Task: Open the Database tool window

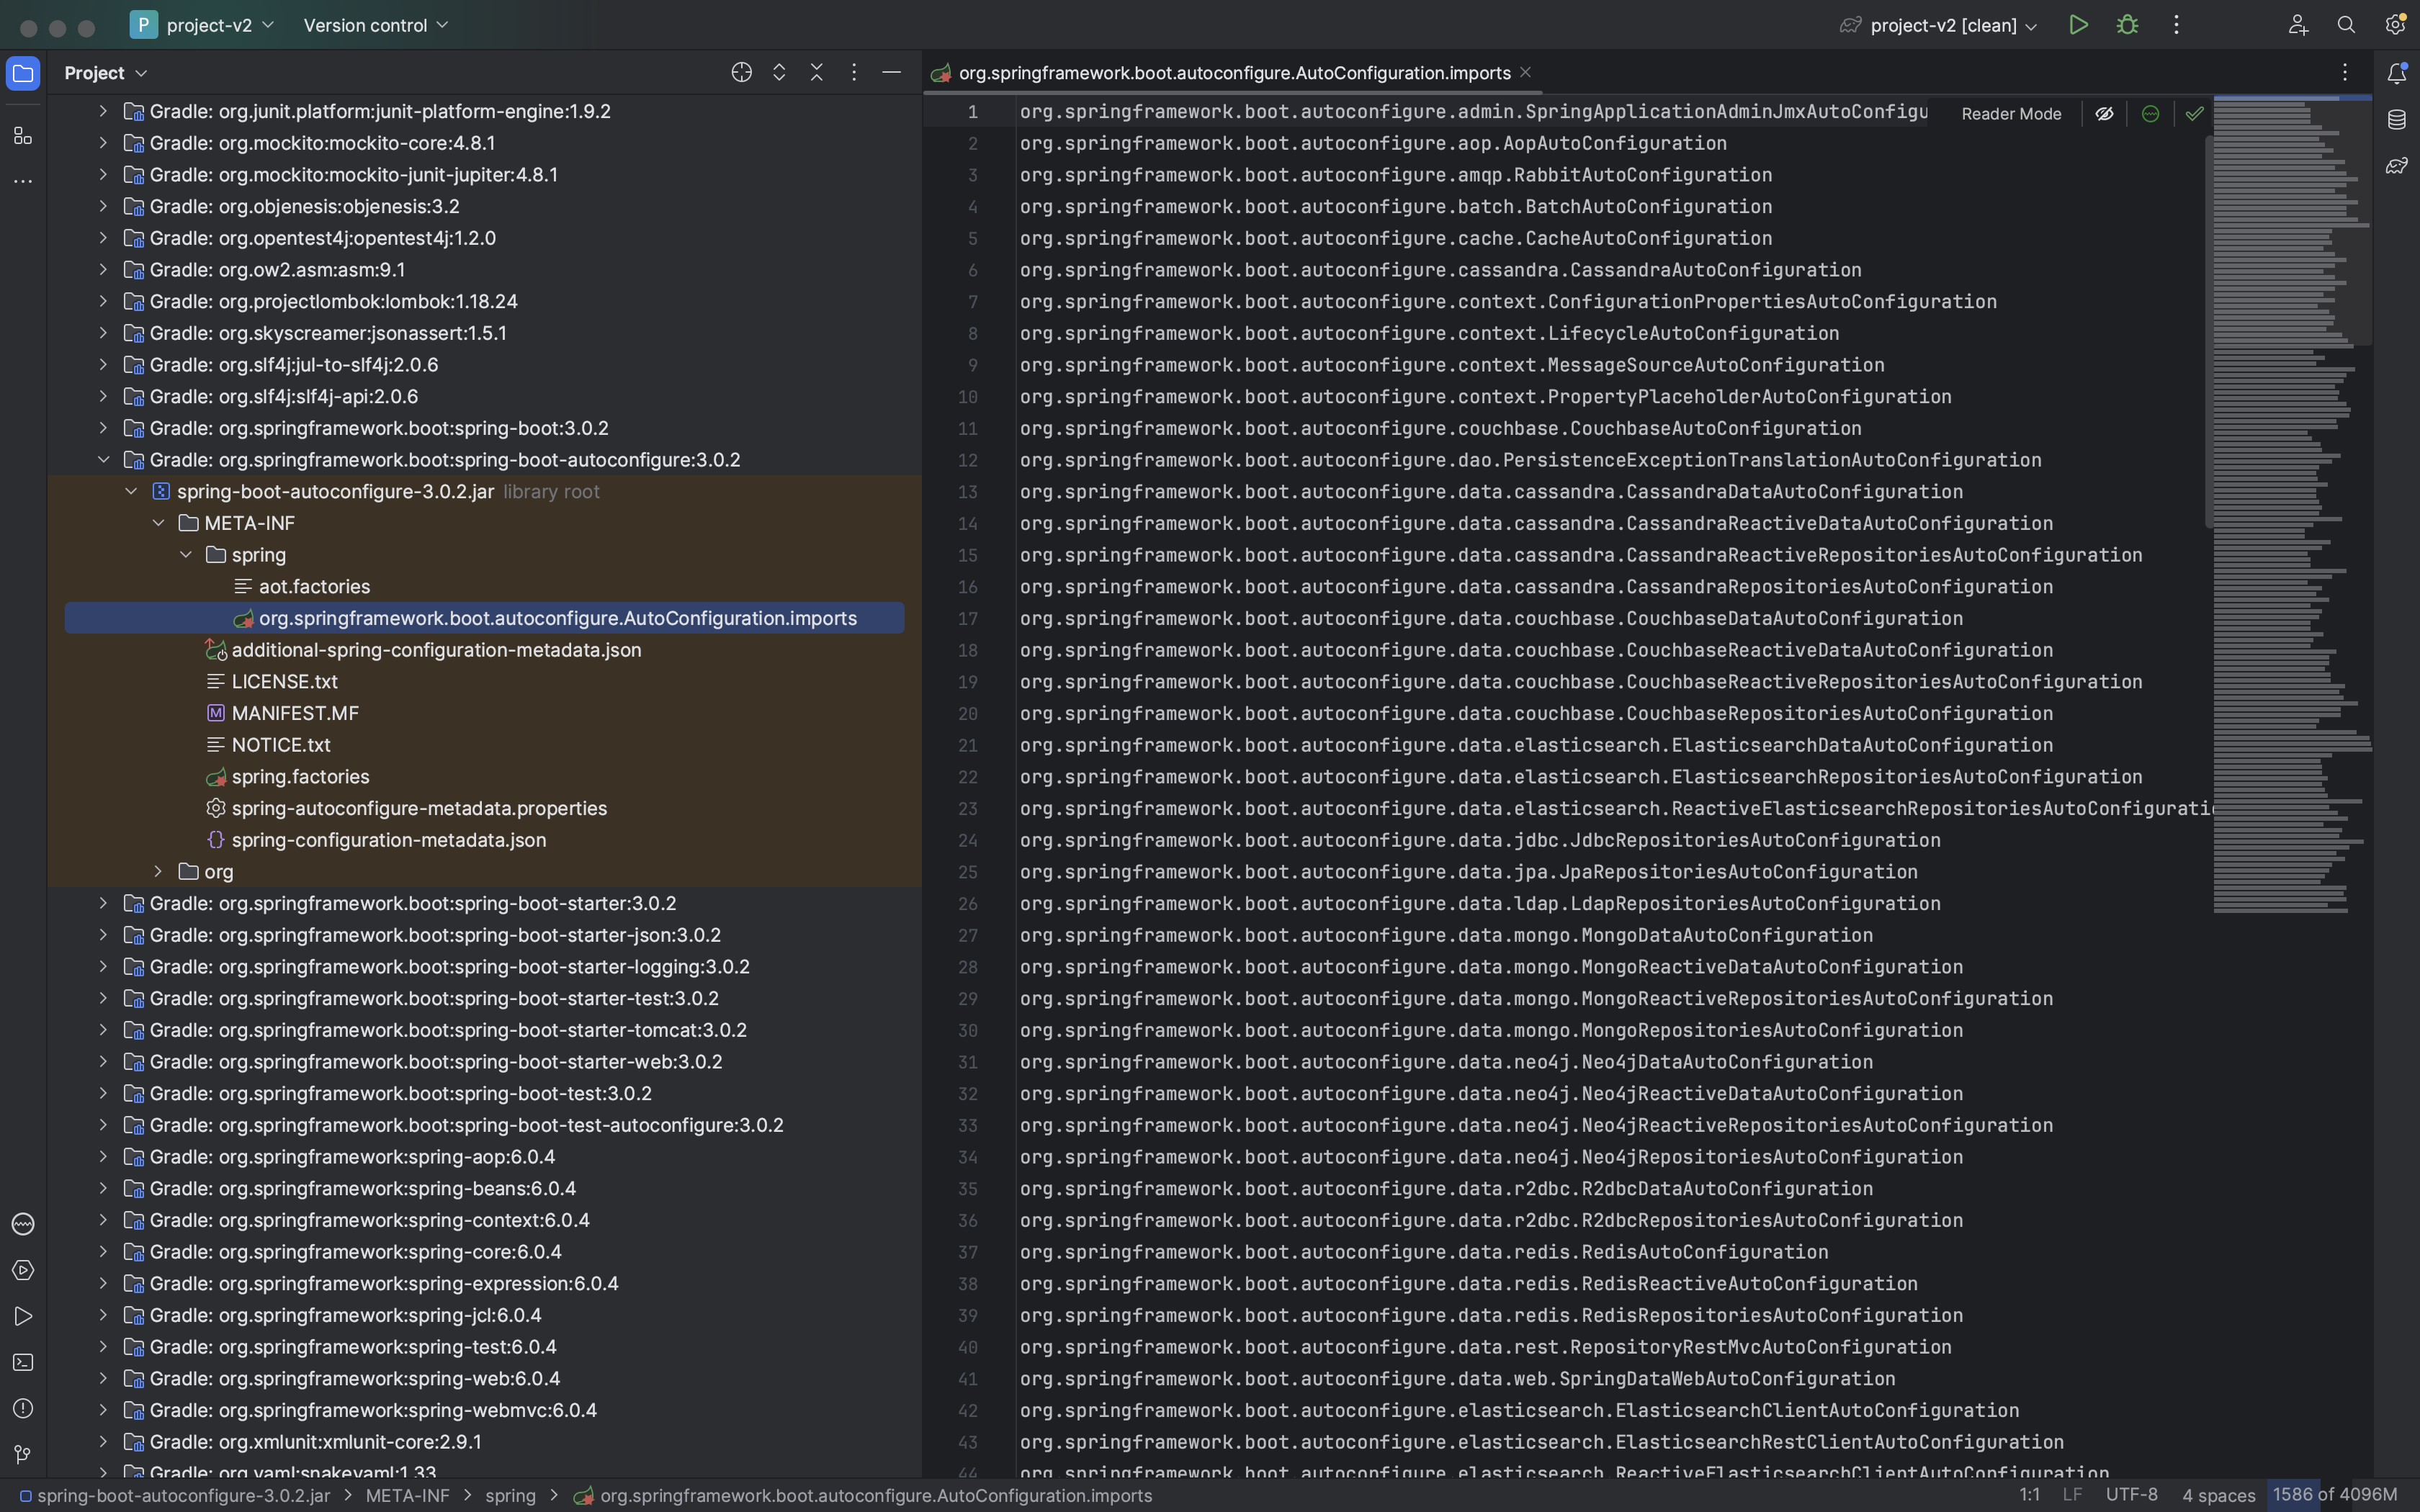Action: point(2397,120)
